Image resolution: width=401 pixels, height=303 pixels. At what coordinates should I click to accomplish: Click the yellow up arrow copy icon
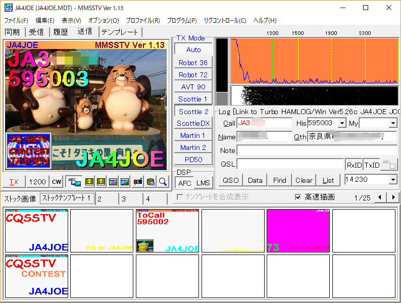point(101,182)
